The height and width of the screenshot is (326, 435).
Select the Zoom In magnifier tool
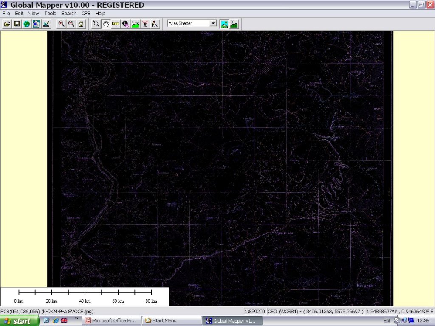[x=62, y=24]
